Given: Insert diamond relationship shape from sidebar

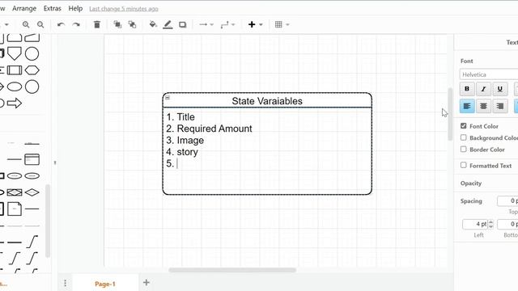Looking at the screenshot, I should tap(32, 192).
